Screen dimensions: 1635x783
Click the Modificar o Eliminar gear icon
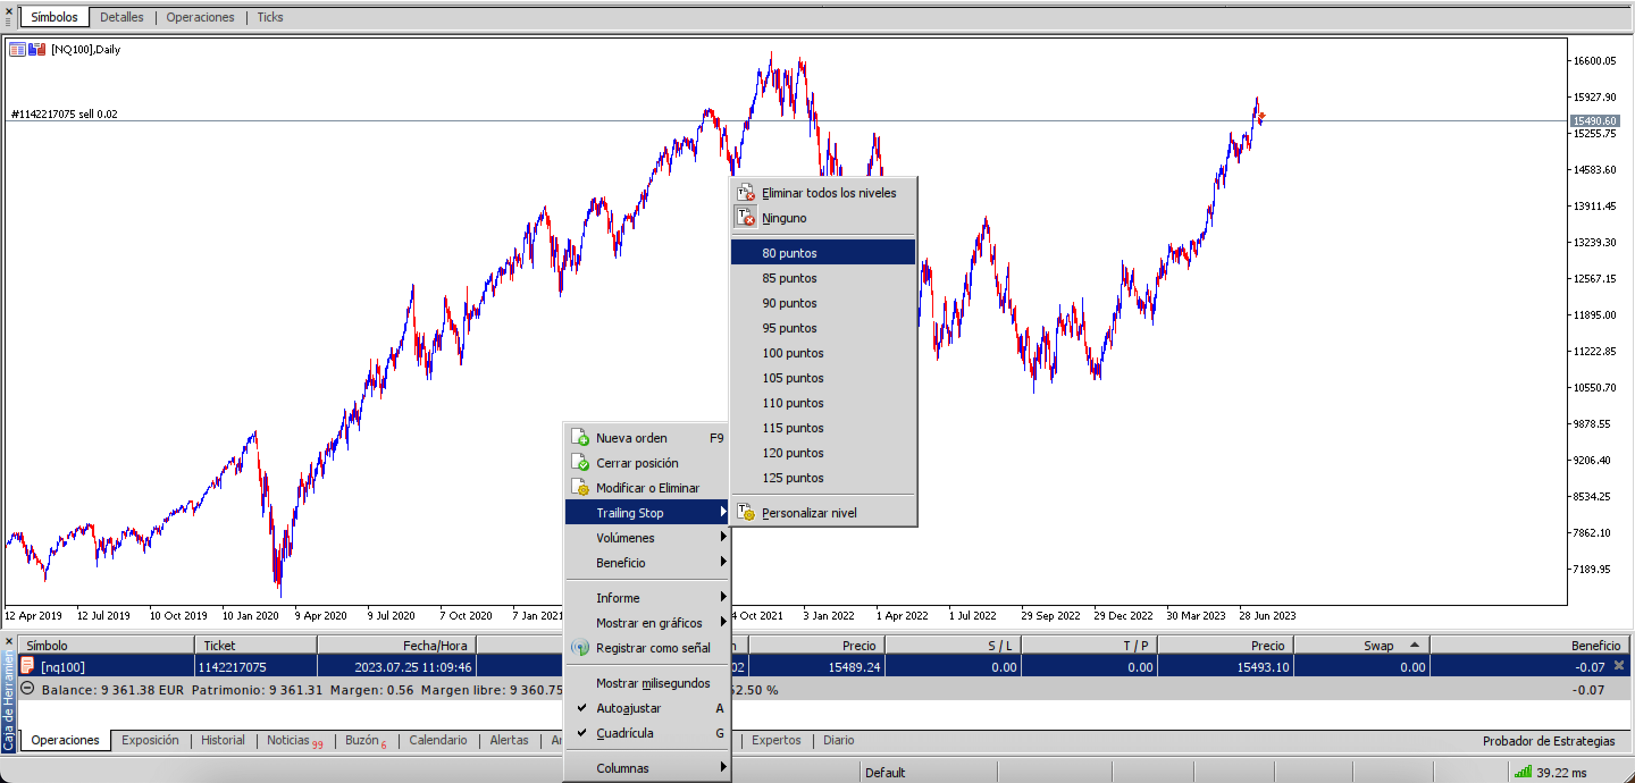pos(580,487)
